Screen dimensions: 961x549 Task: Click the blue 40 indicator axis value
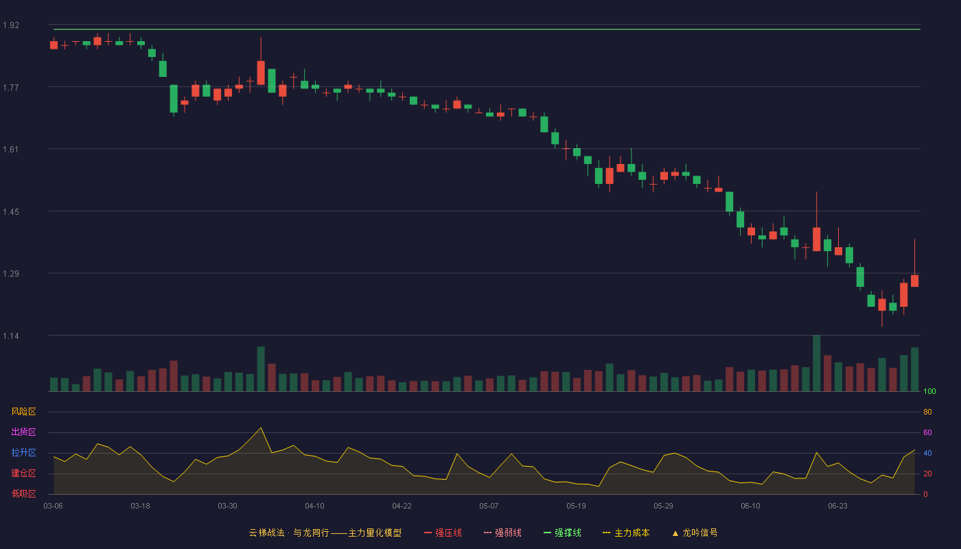click(x=927, y=453)
